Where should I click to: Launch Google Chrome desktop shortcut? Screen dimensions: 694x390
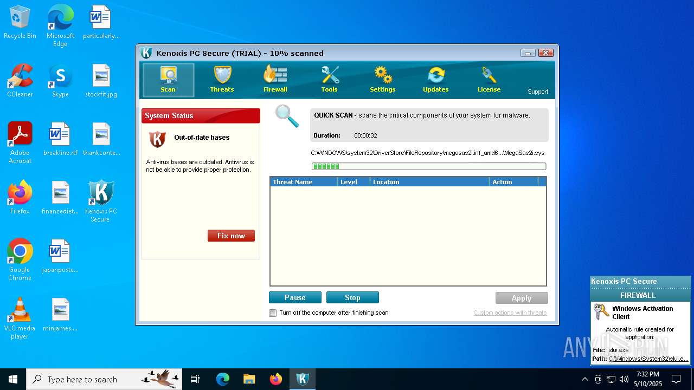[20, 260]
